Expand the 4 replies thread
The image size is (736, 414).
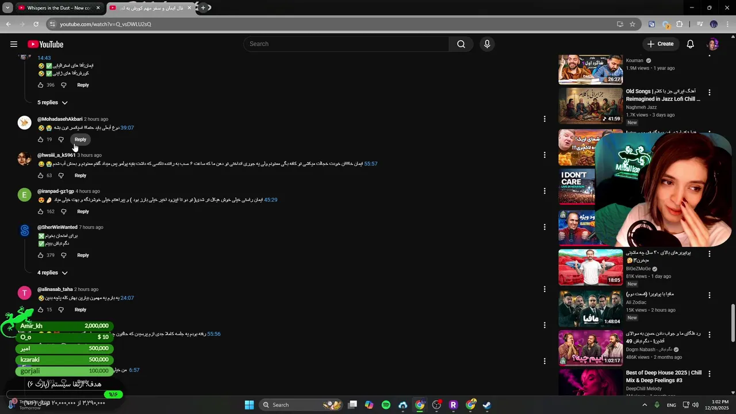point(52,273)
